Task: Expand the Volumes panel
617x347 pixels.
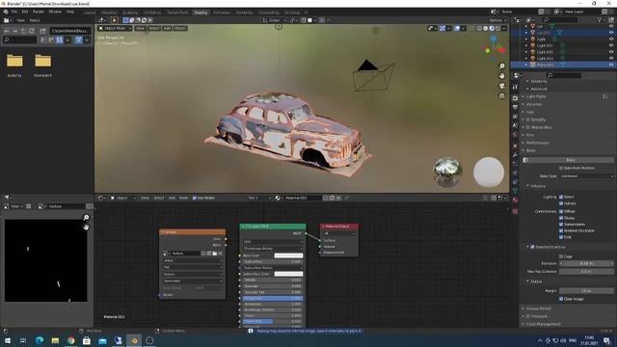Action: [x=534, y=104]
